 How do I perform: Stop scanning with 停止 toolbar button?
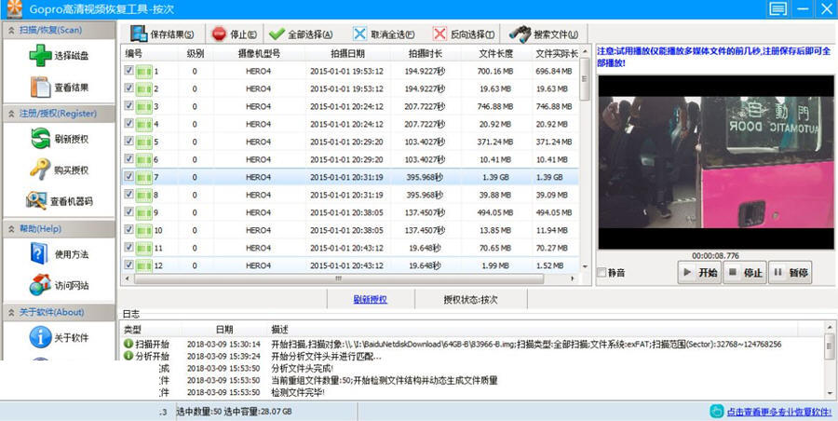[x=234, y=34]
